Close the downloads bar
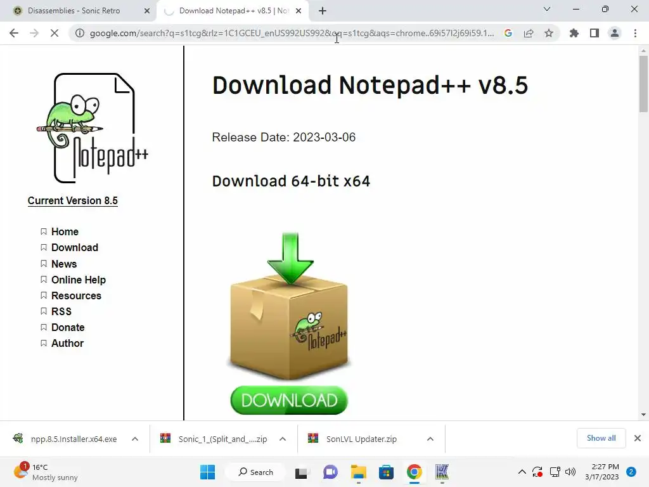Image resolution: width=649 pixels, height=487 pixels. click(x=638, y=438)
